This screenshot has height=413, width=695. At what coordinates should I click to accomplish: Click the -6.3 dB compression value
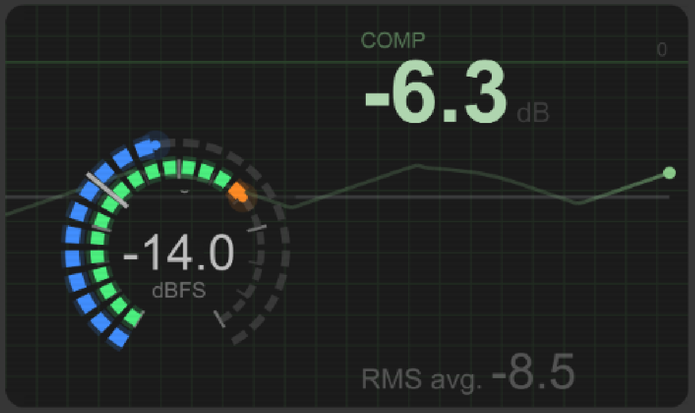coord(456,92)
